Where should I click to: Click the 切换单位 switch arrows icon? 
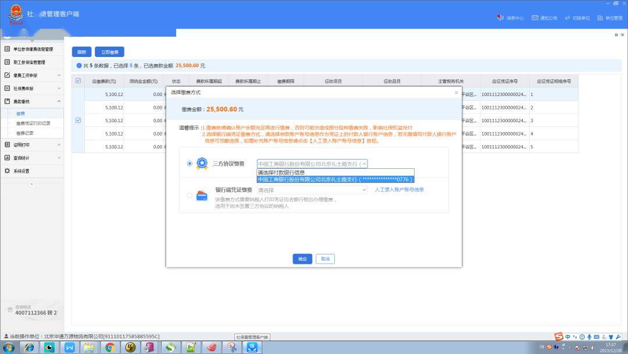(567, 18)
